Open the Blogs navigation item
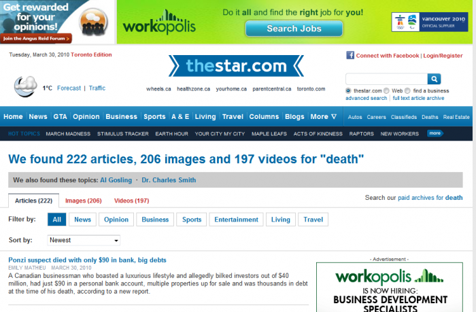The width and height of the screenshot is (476, 312). [294, 116]
